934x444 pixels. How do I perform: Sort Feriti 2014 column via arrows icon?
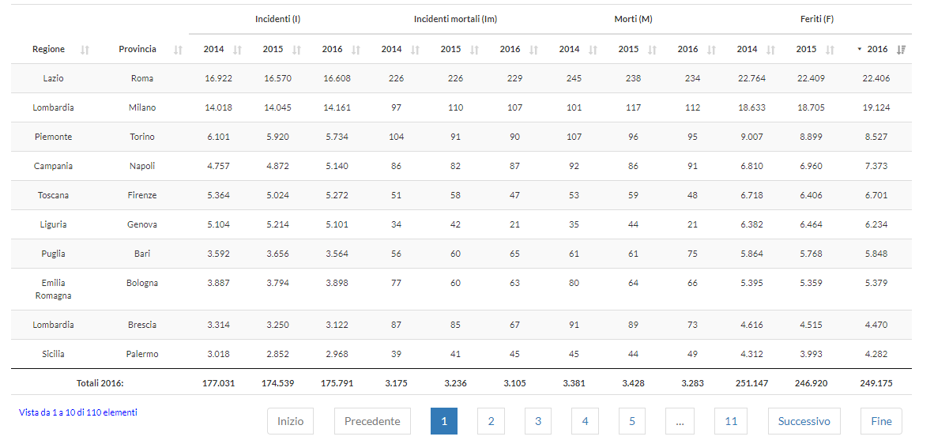[x=770, y=50]
